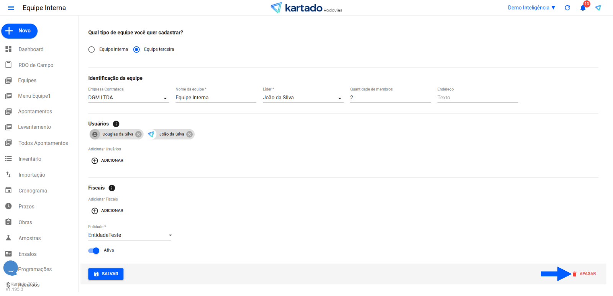
Task: Remove João da Silva user chip
Action: click(x=189, y=134)
